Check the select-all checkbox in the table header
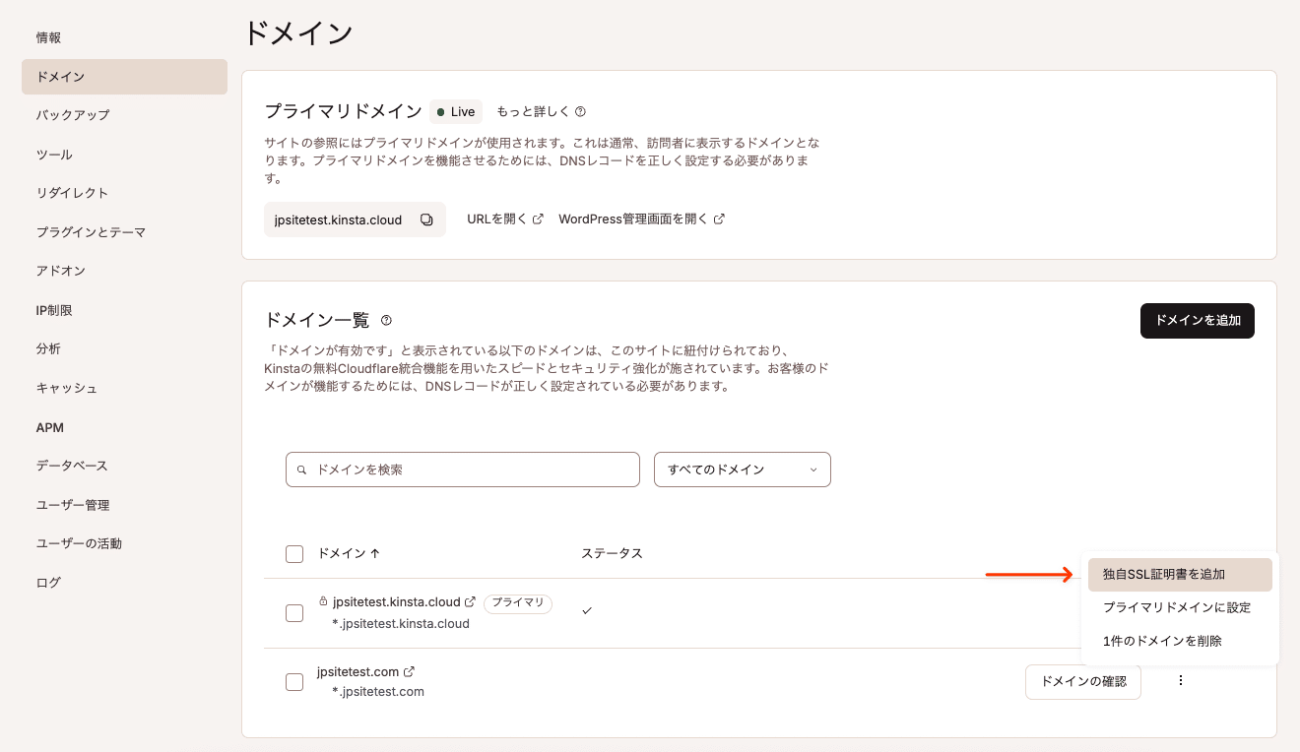Screen dimensions: 1300x752 294,553
